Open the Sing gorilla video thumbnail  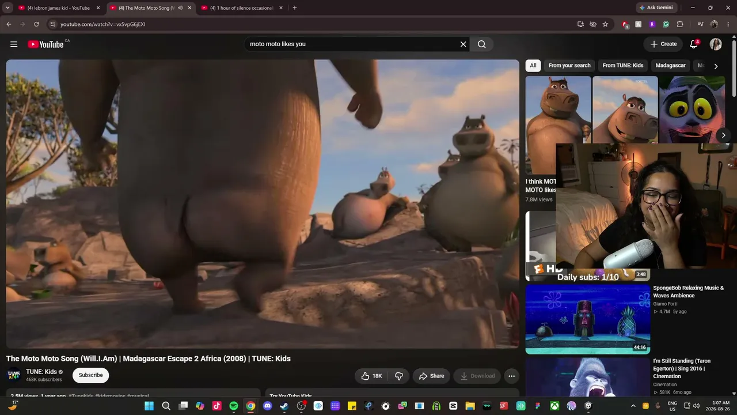tap(587, 377)
